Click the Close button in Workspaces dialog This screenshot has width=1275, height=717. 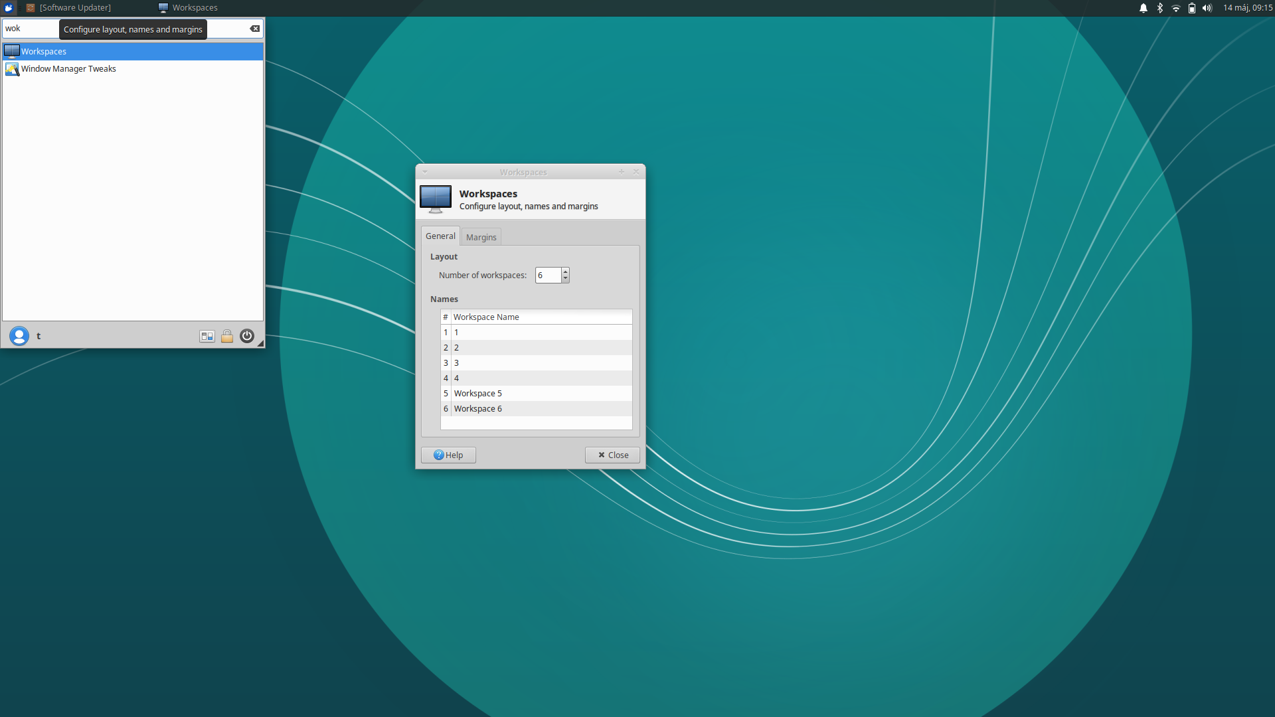(612, 454)
